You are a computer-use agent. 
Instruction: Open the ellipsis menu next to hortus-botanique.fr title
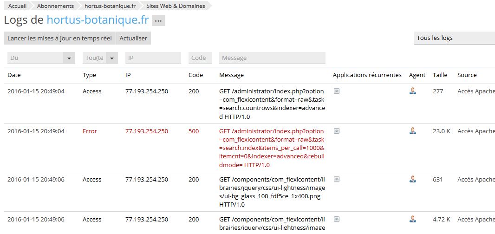tap(158, 21)
